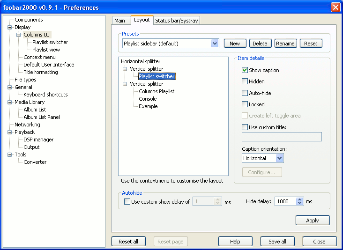Select Keyboard shortcuts in preferences tree

[45, 95]
